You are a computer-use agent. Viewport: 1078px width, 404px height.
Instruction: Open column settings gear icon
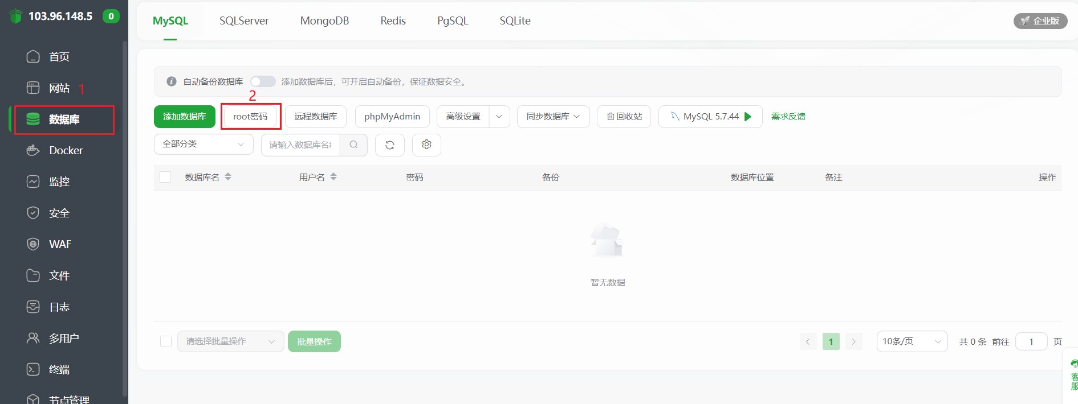click(x=426, y=145)
